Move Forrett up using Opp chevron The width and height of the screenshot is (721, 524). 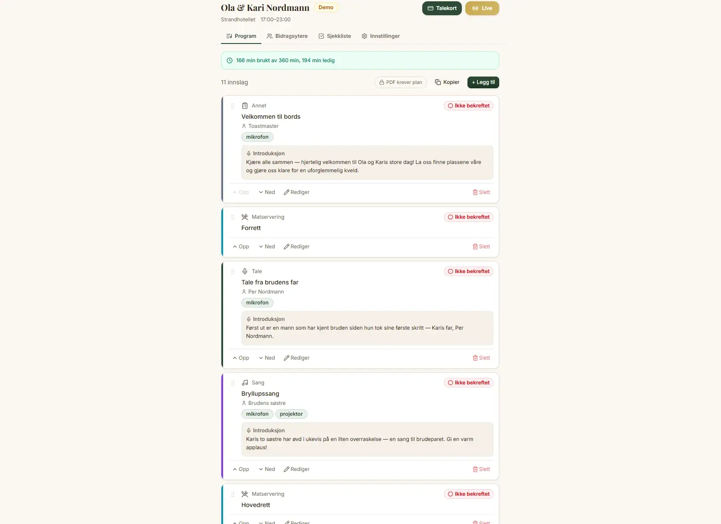click(x=241, y=247)
